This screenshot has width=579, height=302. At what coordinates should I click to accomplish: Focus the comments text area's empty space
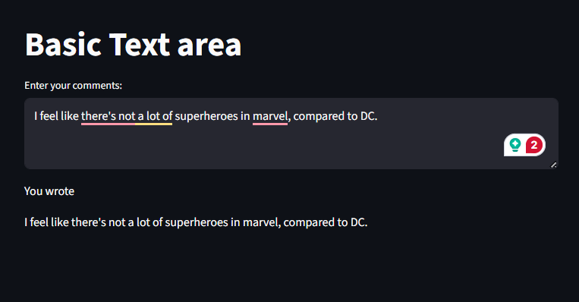[x=259, y=148]
